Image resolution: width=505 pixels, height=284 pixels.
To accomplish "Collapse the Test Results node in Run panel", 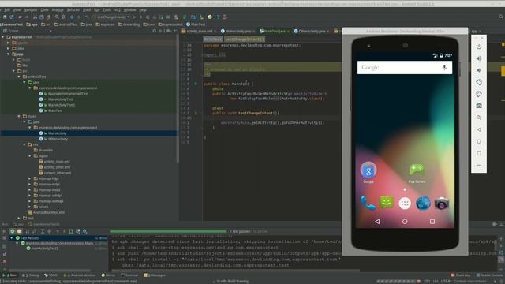I will pos(12,238).
